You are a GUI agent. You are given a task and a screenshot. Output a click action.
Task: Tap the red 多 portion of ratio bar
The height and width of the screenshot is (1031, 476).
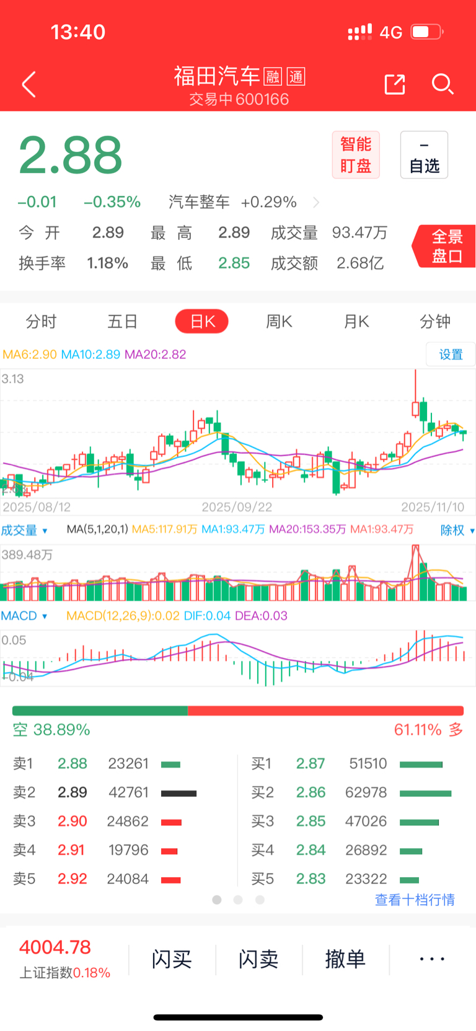326,711
